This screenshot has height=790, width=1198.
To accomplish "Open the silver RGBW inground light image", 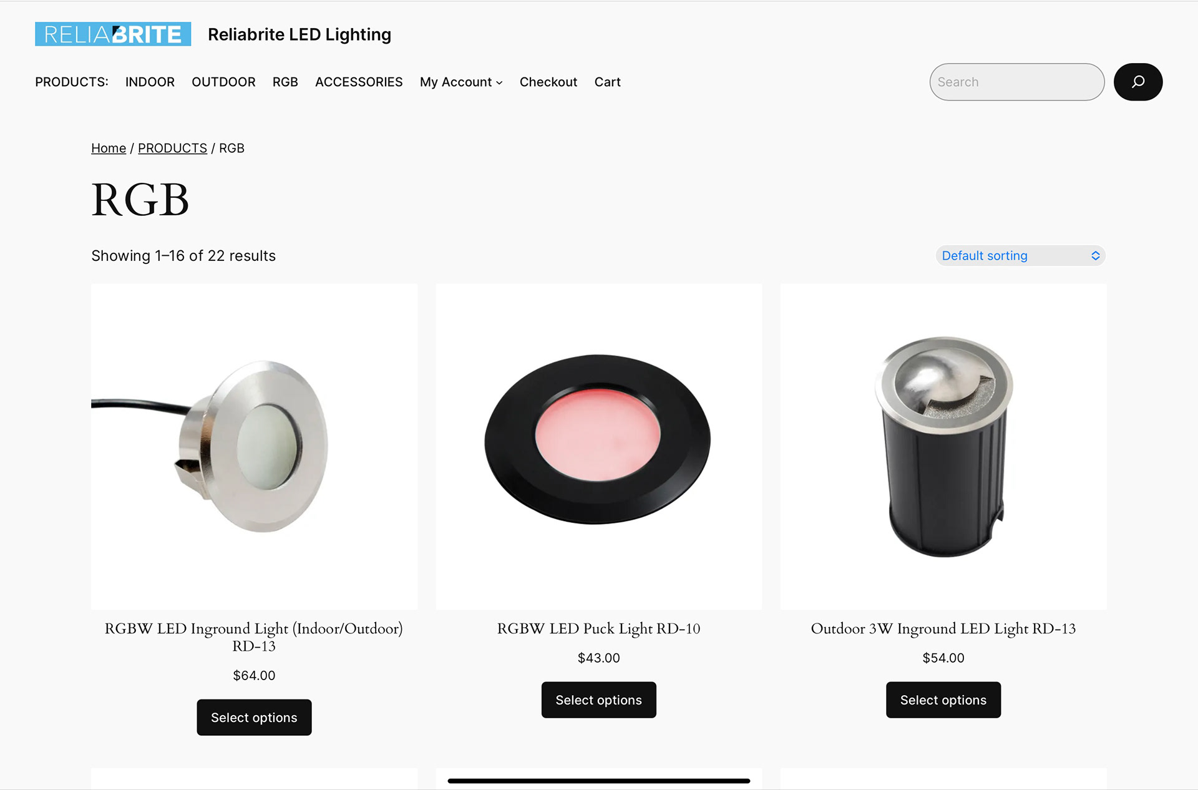I will pos(254,446).
